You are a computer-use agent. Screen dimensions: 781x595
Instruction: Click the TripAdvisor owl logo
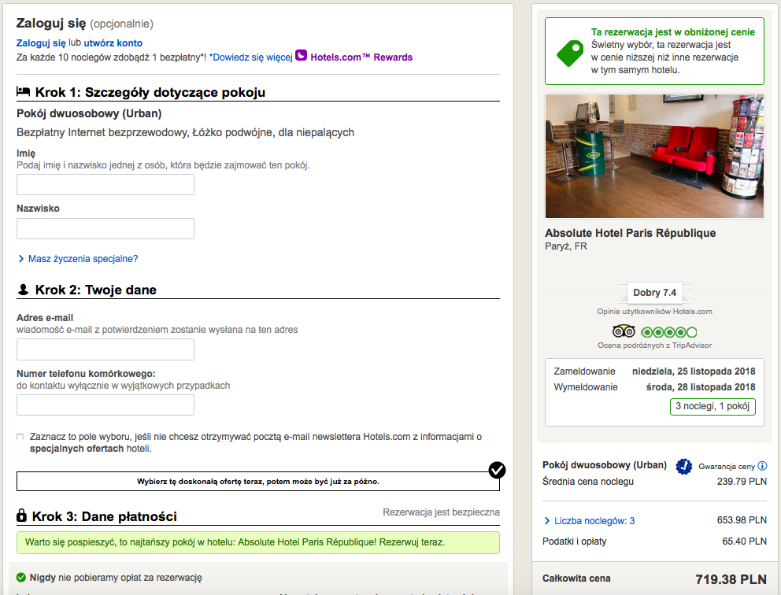coord(623,332)
